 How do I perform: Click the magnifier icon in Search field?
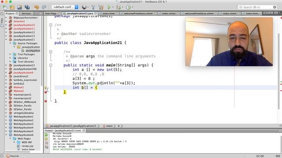pyautogui.click(x=241, y=7)
